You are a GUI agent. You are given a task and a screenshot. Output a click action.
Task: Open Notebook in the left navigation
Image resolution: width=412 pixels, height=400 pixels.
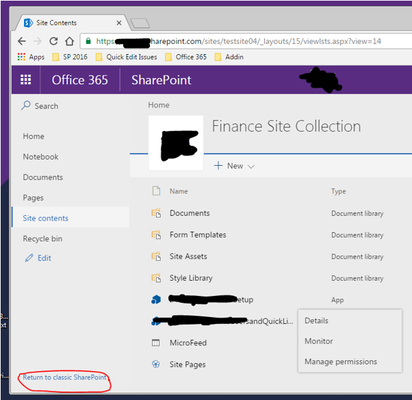(41, 157)
